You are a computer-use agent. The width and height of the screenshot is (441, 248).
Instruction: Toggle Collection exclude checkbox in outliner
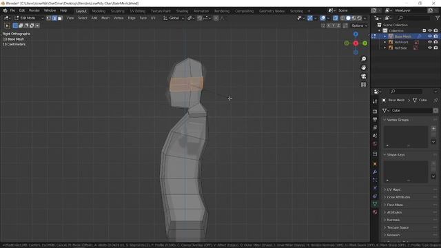[424, 30]
